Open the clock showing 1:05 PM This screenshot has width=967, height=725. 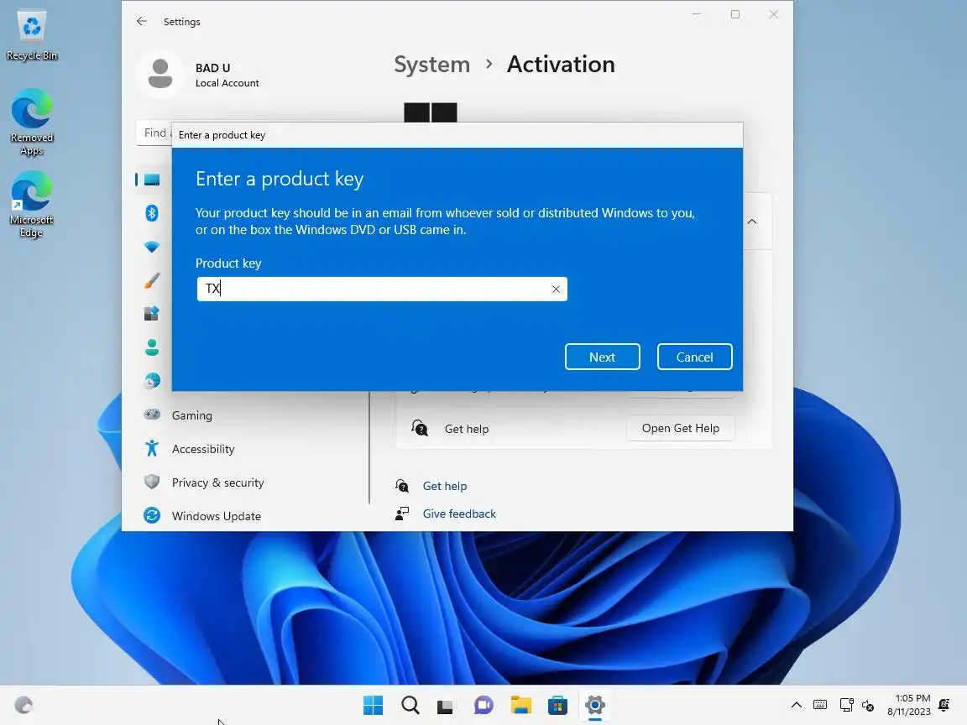click(x=910, y=705)
